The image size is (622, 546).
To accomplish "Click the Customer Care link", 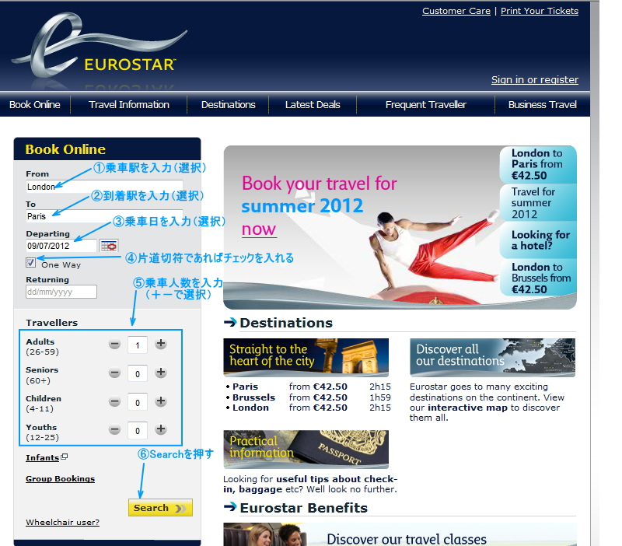I will coord(456,11).
